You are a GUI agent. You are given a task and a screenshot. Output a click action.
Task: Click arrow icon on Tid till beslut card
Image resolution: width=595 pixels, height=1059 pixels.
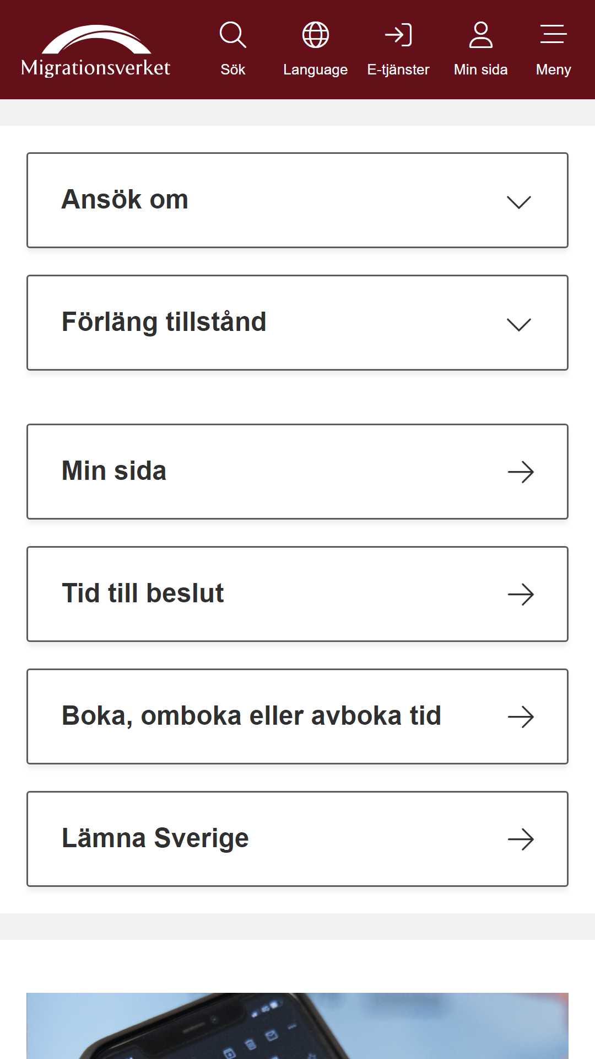tap(521, 595)
